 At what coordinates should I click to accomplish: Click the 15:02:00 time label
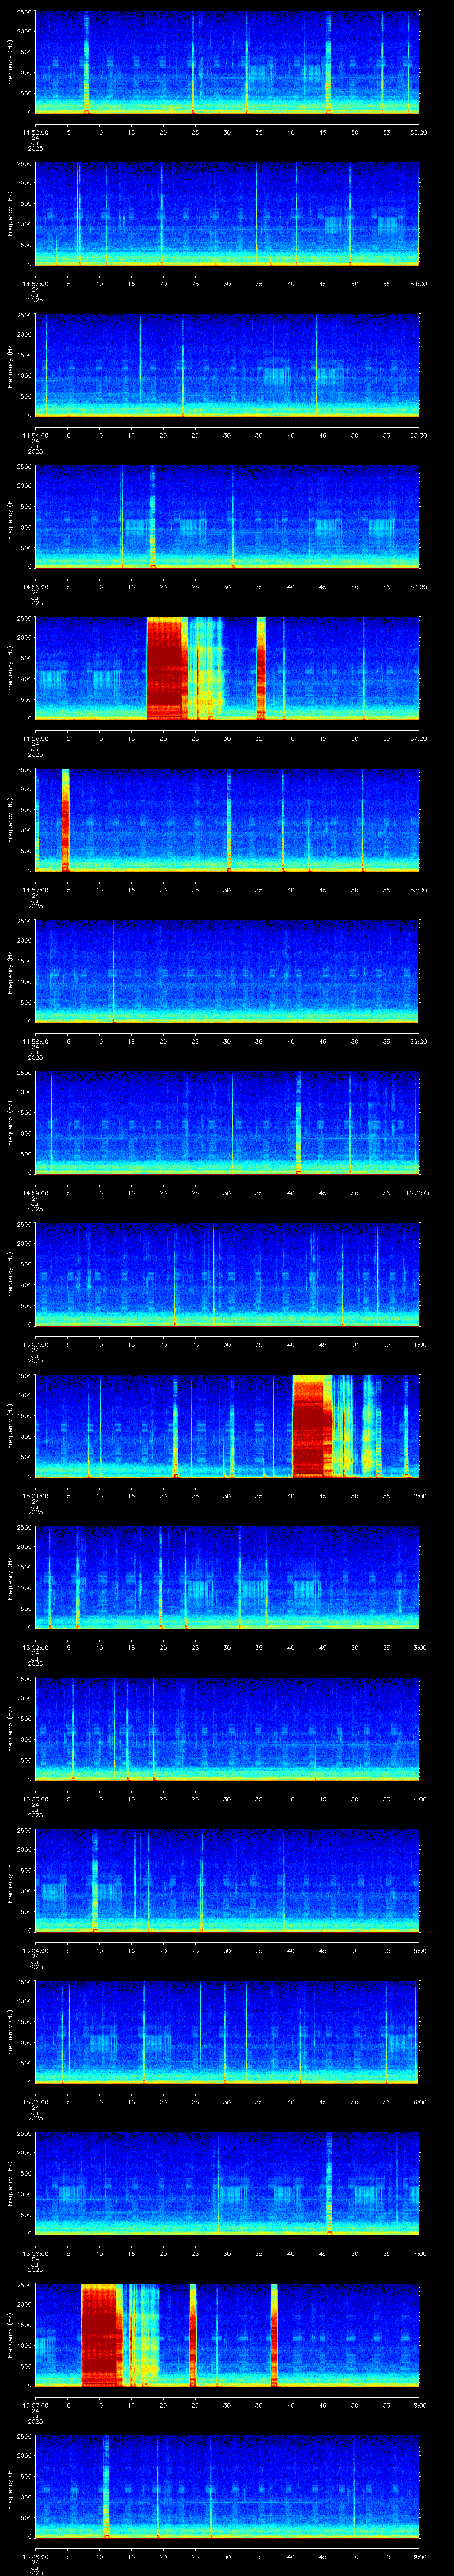(36, 1647)
